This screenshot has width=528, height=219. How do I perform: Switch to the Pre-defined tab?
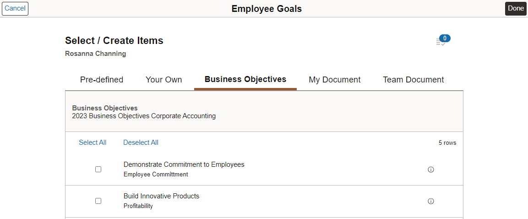point(102,80)
